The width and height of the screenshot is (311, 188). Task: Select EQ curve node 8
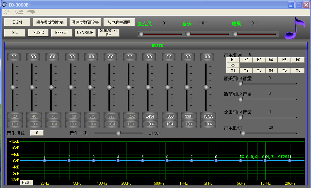tap(216, 161)
